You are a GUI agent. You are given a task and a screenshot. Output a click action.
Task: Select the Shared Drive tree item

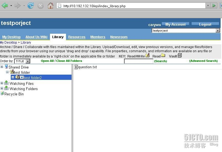pos(18,67)
